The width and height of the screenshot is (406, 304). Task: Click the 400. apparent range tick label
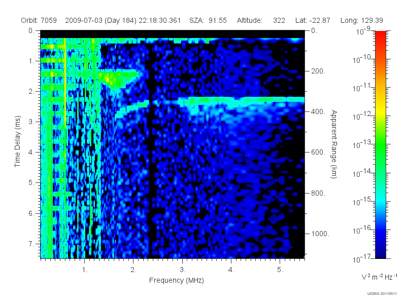318,111
